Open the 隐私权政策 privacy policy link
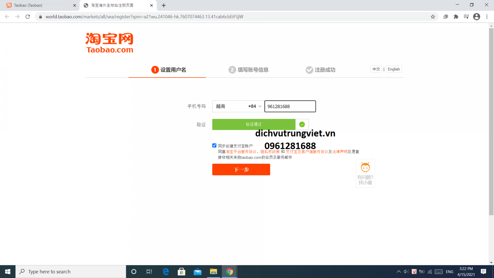This screenshot has width=494, height=278. 270,152
